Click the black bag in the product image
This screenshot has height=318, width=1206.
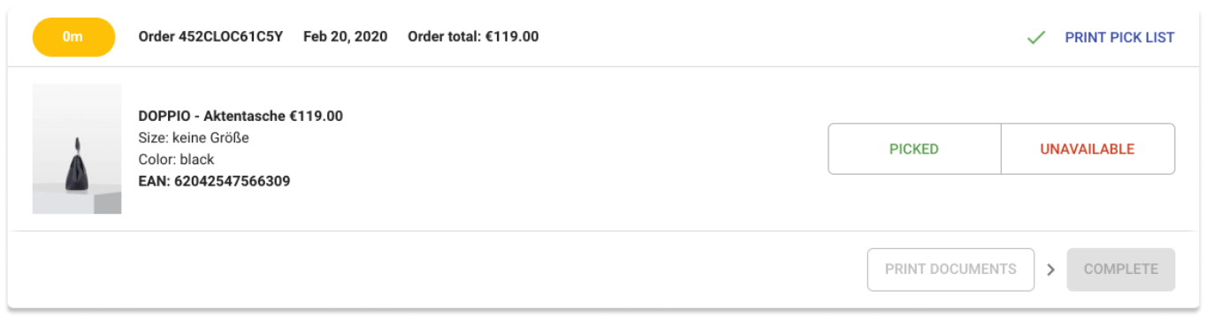(x=77, y=164)
